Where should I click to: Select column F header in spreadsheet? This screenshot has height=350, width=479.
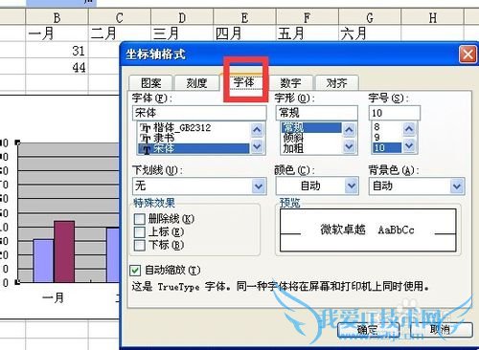click(308, 17)
